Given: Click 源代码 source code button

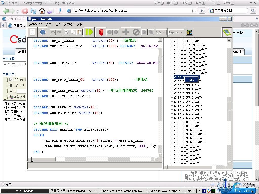Looking at the screenshot, I should [16, 80].
